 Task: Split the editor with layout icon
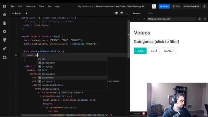(x=116, y=13)
